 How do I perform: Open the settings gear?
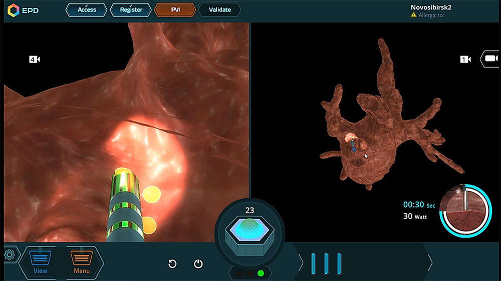click(9, 254)
